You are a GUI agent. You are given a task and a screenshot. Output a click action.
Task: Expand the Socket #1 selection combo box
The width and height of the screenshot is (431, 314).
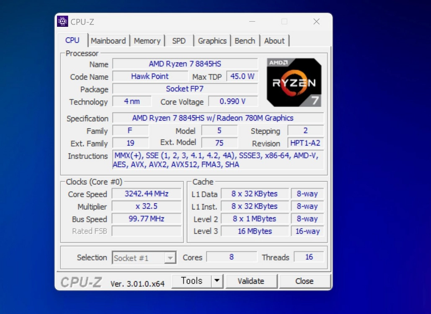[x=144, y=258]
